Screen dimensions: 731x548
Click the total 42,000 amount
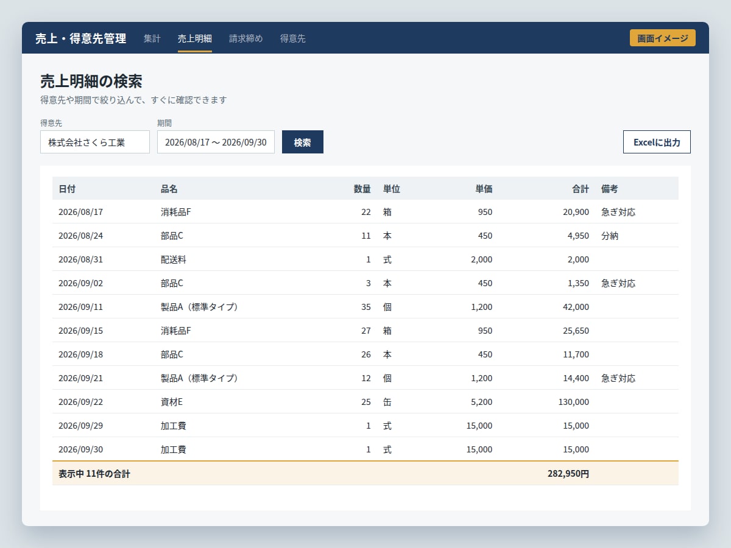click(576, 307)
